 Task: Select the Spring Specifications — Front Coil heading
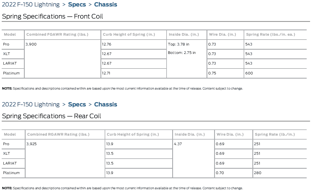click(52, 16)
